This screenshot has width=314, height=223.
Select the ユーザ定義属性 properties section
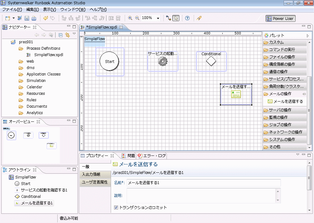coord(95,182)
